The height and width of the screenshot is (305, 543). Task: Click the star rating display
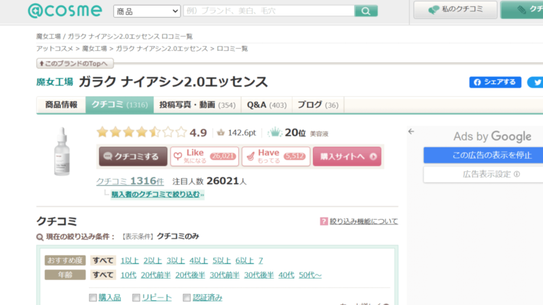(142, 132)
